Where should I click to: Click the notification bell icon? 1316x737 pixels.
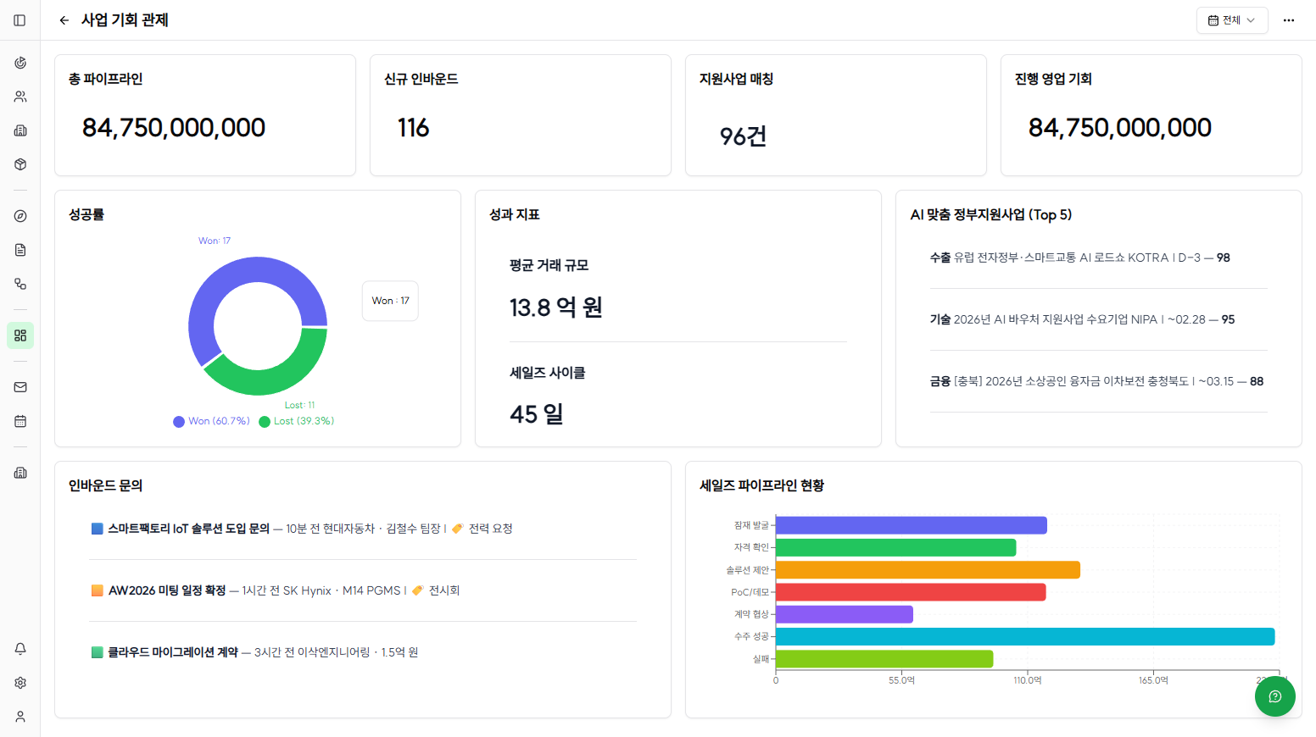[20, 648]
